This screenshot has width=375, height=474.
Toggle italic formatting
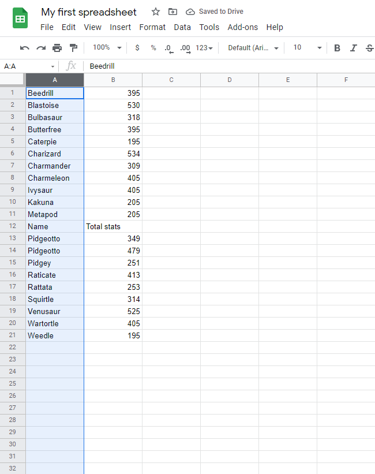click(x=354, y=48)
